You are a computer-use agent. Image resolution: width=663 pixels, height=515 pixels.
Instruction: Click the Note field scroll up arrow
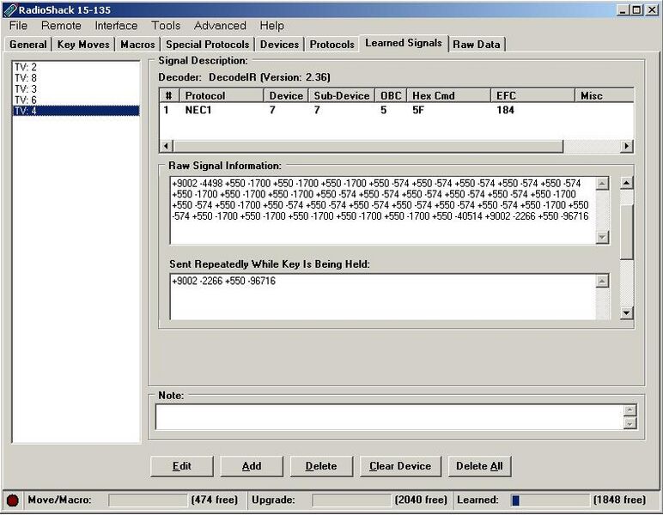[x=630, y=410]
